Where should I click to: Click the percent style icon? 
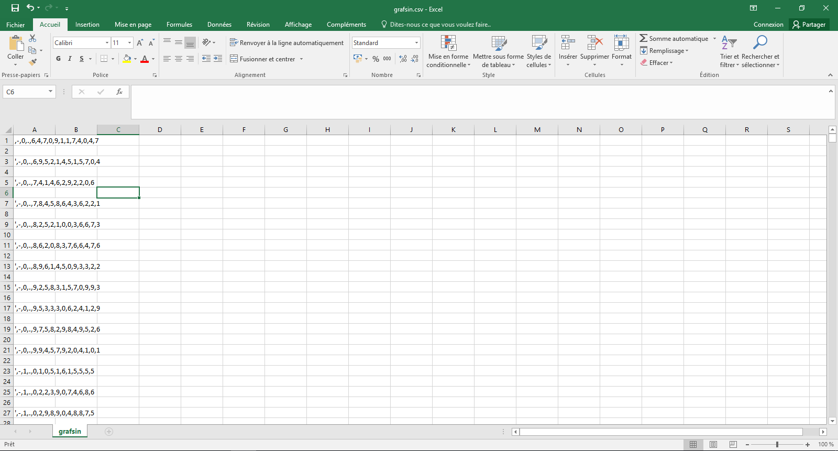pyautogui.click(x=376, y=59)
